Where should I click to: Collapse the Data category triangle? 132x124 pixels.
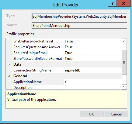tap(9, 64)
